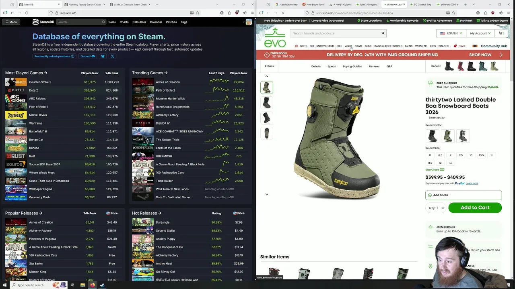515x289 pixels.
Task: Click the SteamDB search magnifier icon
Action: point(103,22)
